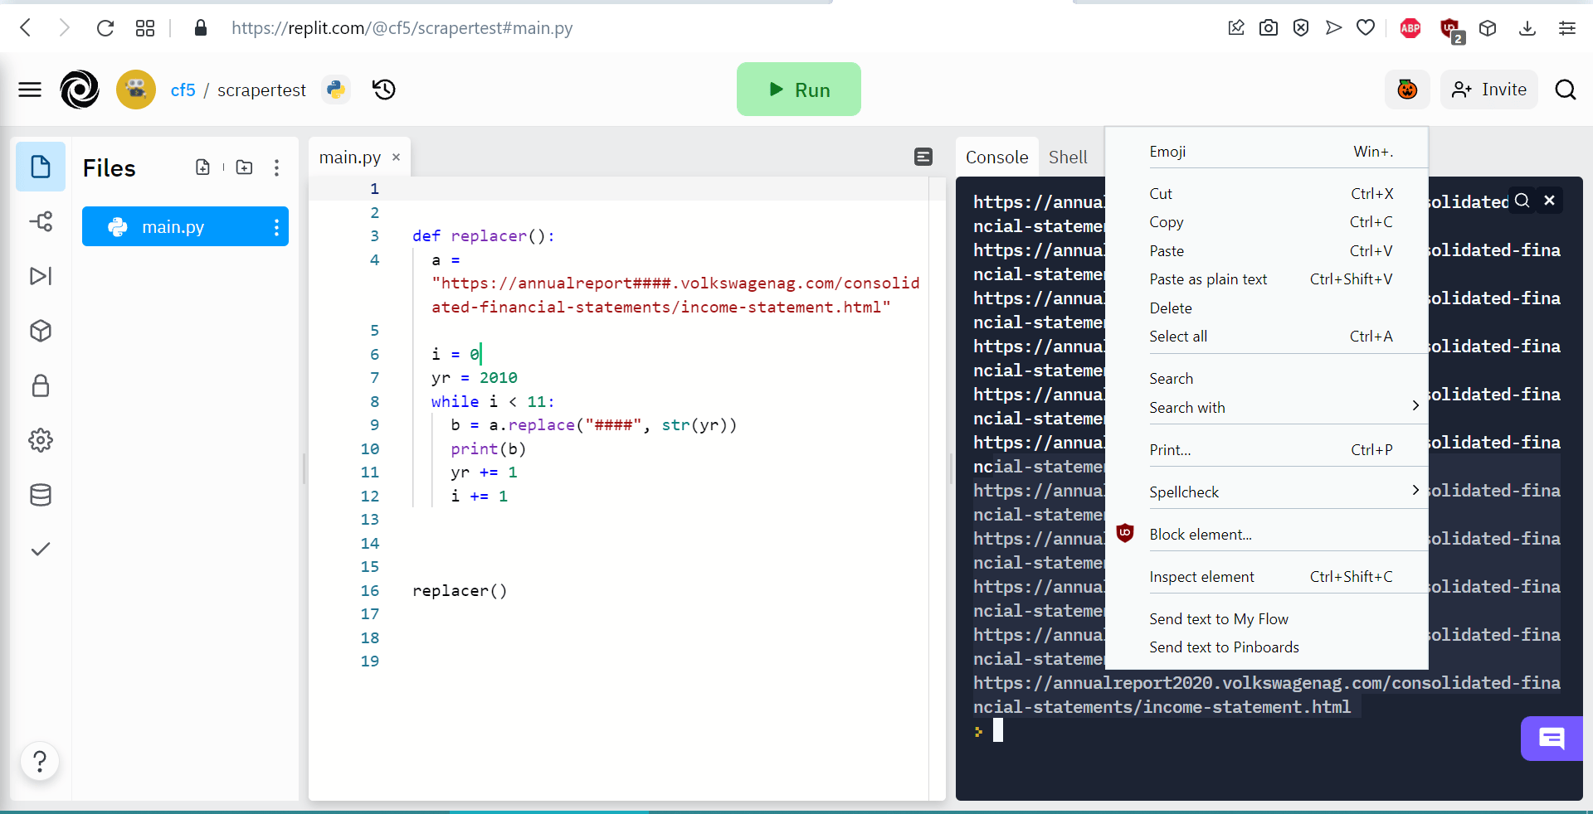Screen dimensions: 1593x814
Task: Select main.py in the file tree
Action: [x=185, y=226]
